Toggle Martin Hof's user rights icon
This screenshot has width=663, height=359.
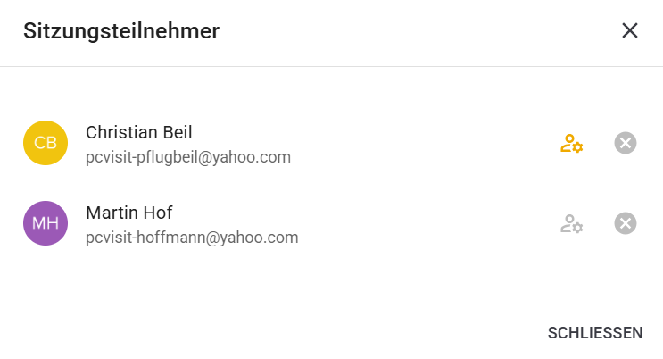point(571,223)
